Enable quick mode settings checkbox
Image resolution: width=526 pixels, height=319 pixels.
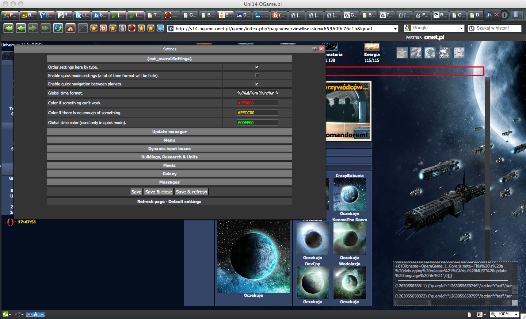257,76
